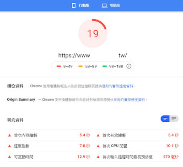183x167 pixels.
Task: Click the warning triangle beside 速度指數
Action: (x=10, y=146)
